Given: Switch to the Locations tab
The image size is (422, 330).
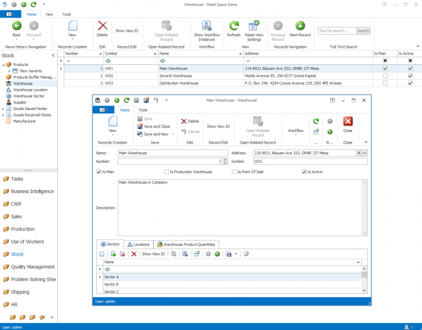Looking at the screenshot, I should click(x=138, y=244).
